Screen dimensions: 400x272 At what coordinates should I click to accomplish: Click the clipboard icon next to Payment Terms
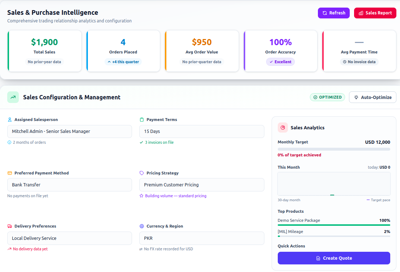pos(142,120)
